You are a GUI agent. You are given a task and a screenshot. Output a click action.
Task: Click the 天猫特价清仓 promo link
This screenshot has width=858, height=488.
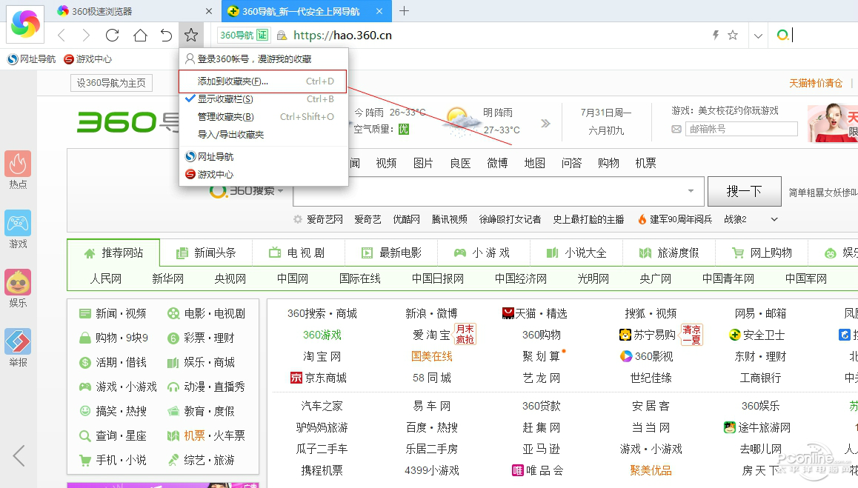[815, 83]
